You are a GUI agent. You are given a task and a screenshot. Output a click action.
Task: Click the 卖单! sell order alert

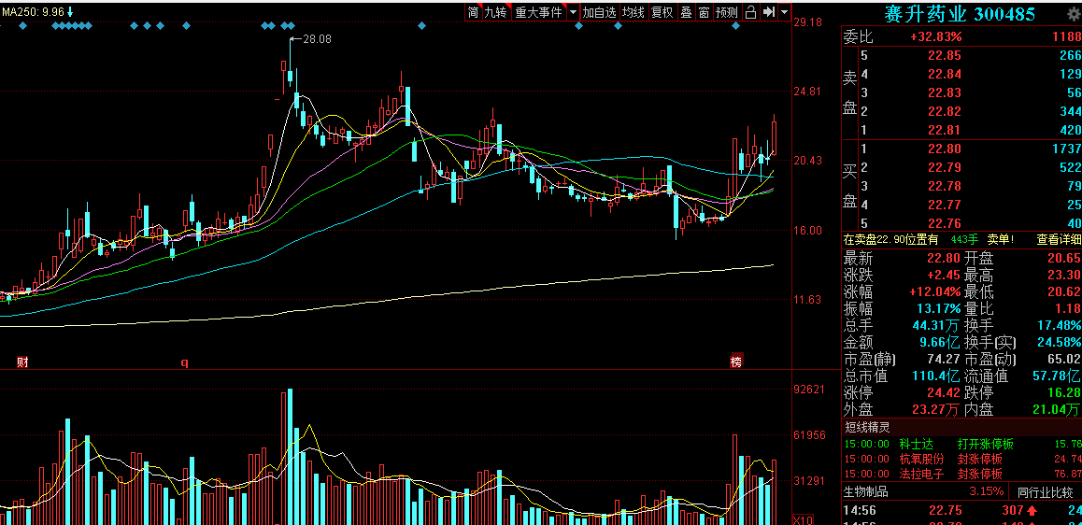point(1001,239)
